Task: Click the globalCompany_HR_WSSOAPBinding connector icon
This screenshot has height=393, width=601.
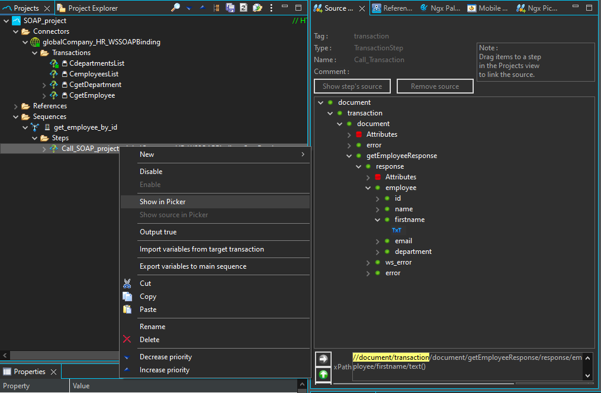Action: [x=34, y=41]
